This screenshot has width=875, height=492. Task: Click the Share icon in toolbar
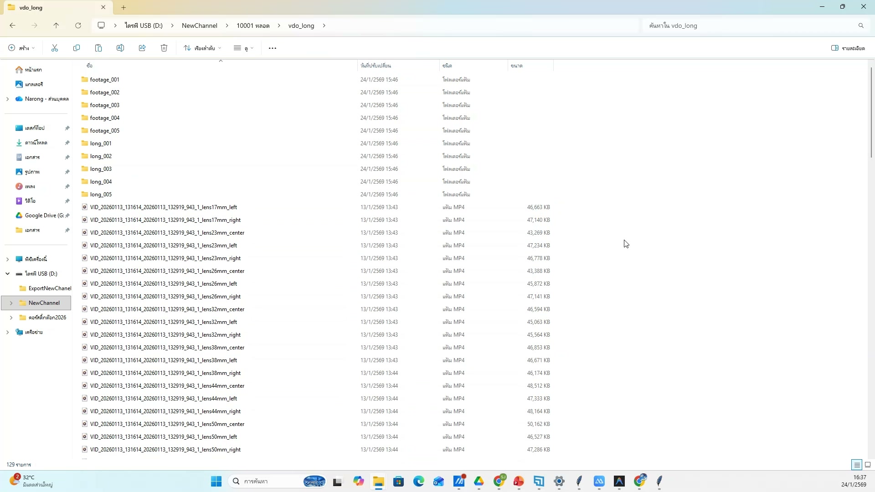(142, 48)
